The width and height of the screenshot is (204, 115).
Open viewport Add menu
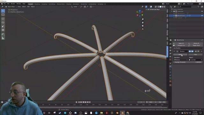point(28,7)
